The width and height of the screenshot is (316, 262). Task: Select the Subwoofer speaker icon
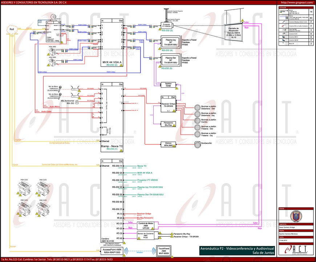[x=198, y=144]
